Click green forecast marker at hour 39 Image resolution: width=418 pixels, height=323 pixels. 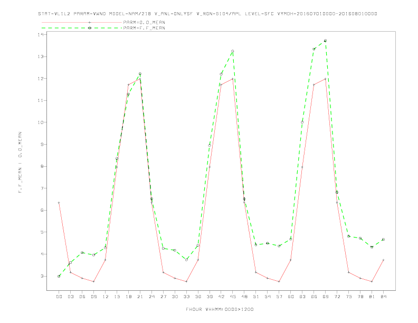(210, 145)
